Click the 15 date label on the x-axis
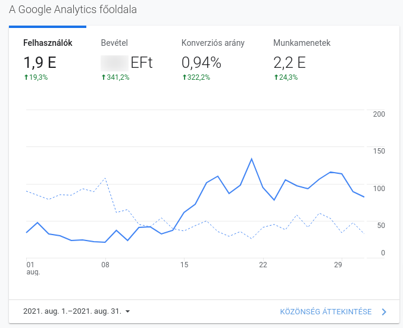403x328 pixels. [x=185, y=264]
